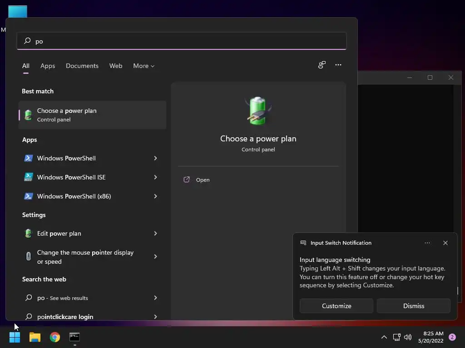
Task: Open the Command Prompt taskbar icon
Action: click(x=74, y=337)
